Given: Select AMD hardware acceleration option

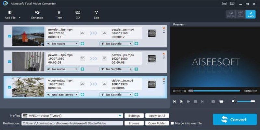Looking at the screenshot, I should point(250,14).
